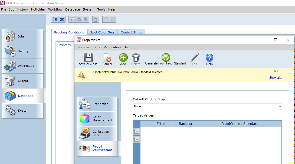Click the green Add button

[123, 59]
